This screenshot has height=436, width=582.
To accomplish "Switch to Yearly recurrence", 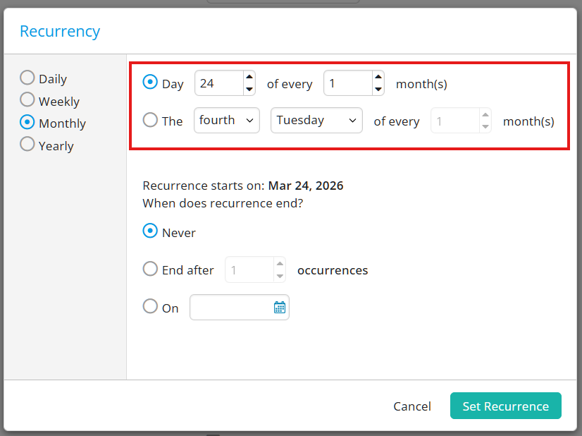I will pos(27,144).
